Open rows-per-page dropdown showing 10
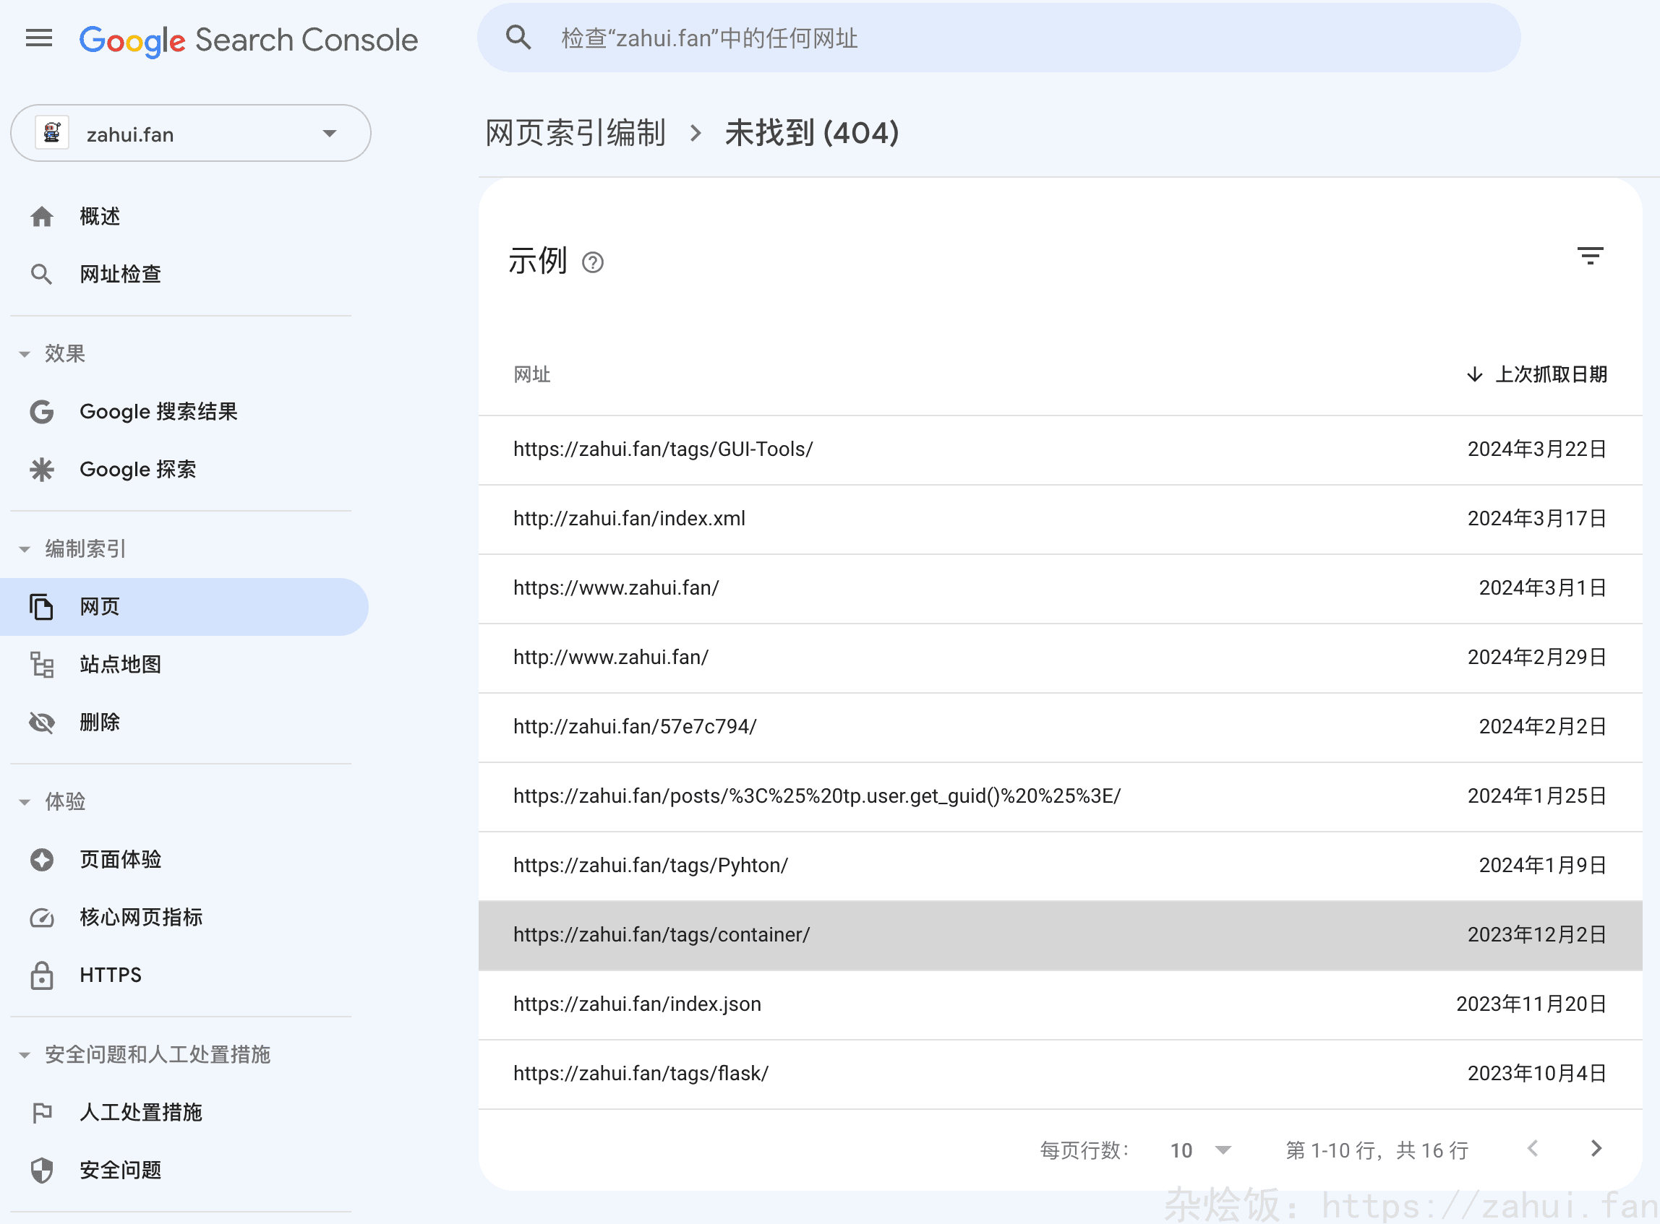Image resolution: width=1660 pixels, height=1224 pixels. [x=1199, y=1150]
